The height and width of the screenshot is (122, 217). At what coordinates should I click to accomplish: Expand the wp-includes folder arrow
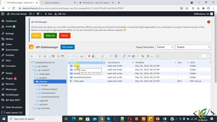33,108
